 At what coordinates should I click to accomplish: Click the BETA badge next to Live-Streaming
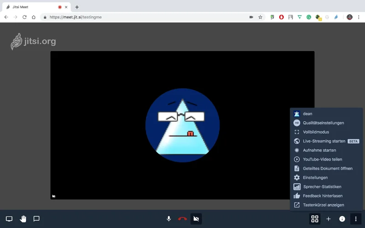tap(353, 141)
